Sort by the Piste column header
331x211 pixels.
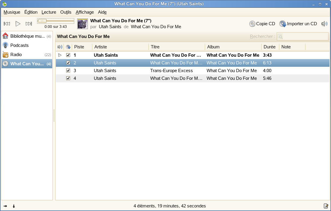pos(82,47)
